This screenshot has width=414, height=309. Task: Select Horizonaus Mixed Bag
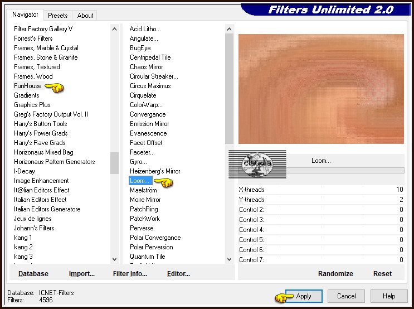coord(43,152)
